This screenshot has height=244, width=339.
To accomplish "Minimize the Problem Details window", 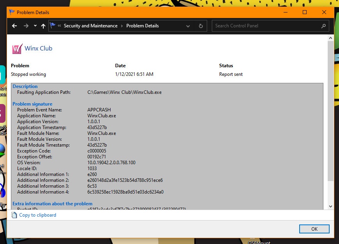I will [286, 13].
